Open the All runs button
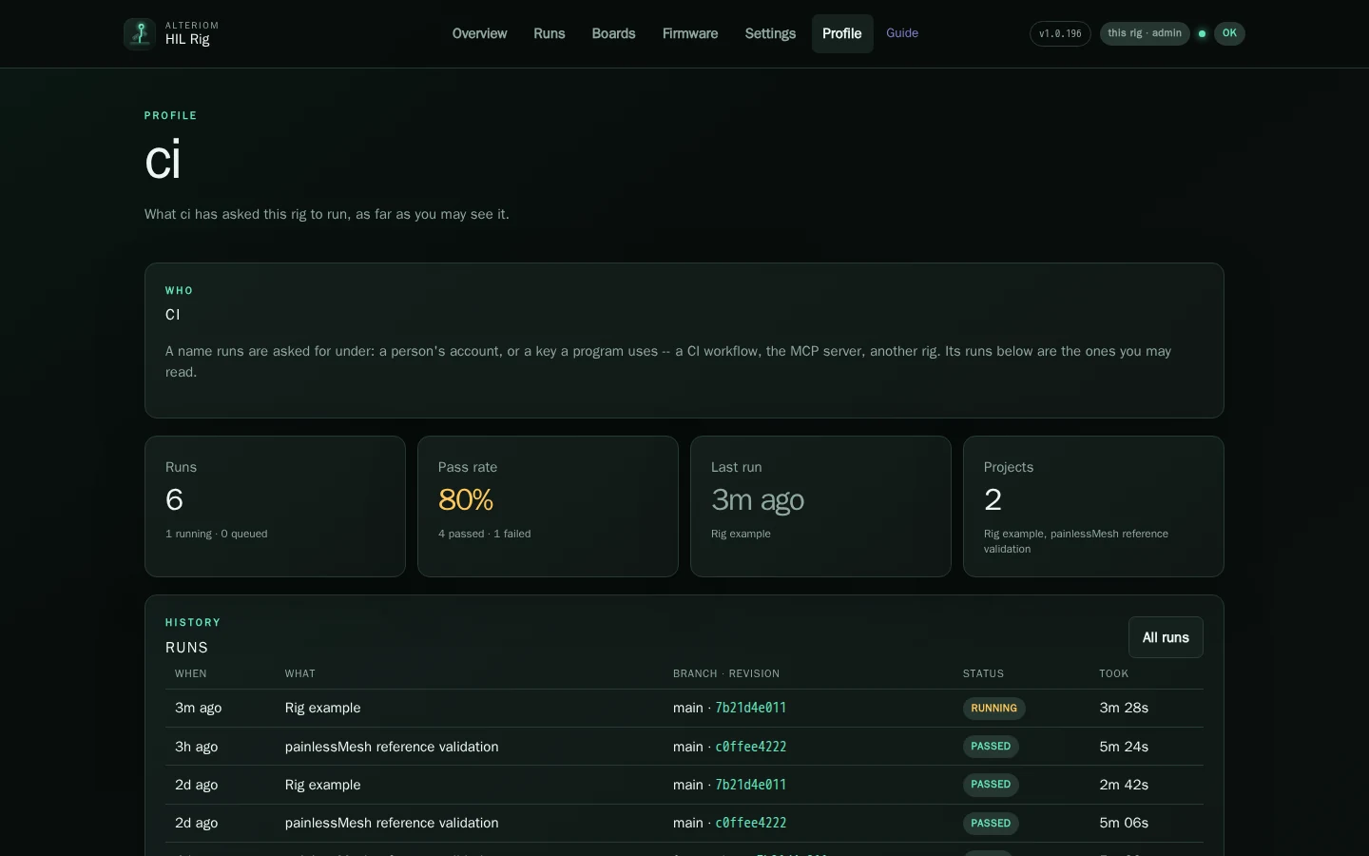This screenshot has width=1369, height=856. click(x=1166, y=637)
